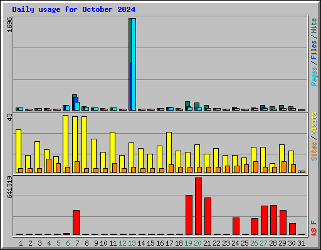This screenshot has height=250, width=321.
Task: Click the 43 axis value label
Action: pyautogui.click(x=9, y=117)
